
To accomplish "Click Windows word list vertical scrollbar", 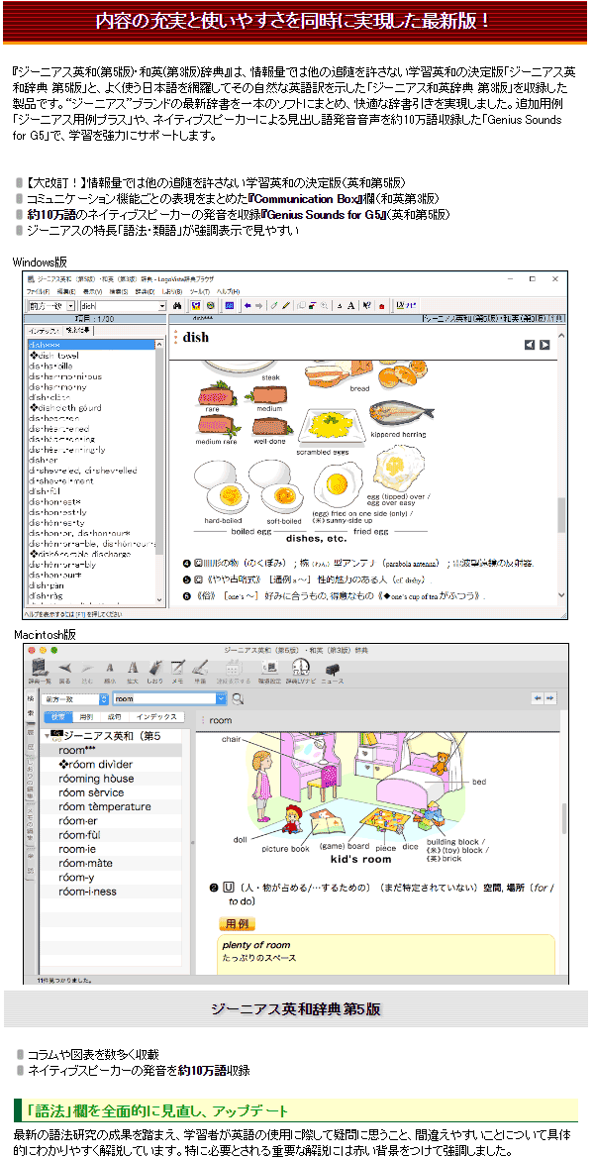I will pyautogui.click(x=161, y=474).
